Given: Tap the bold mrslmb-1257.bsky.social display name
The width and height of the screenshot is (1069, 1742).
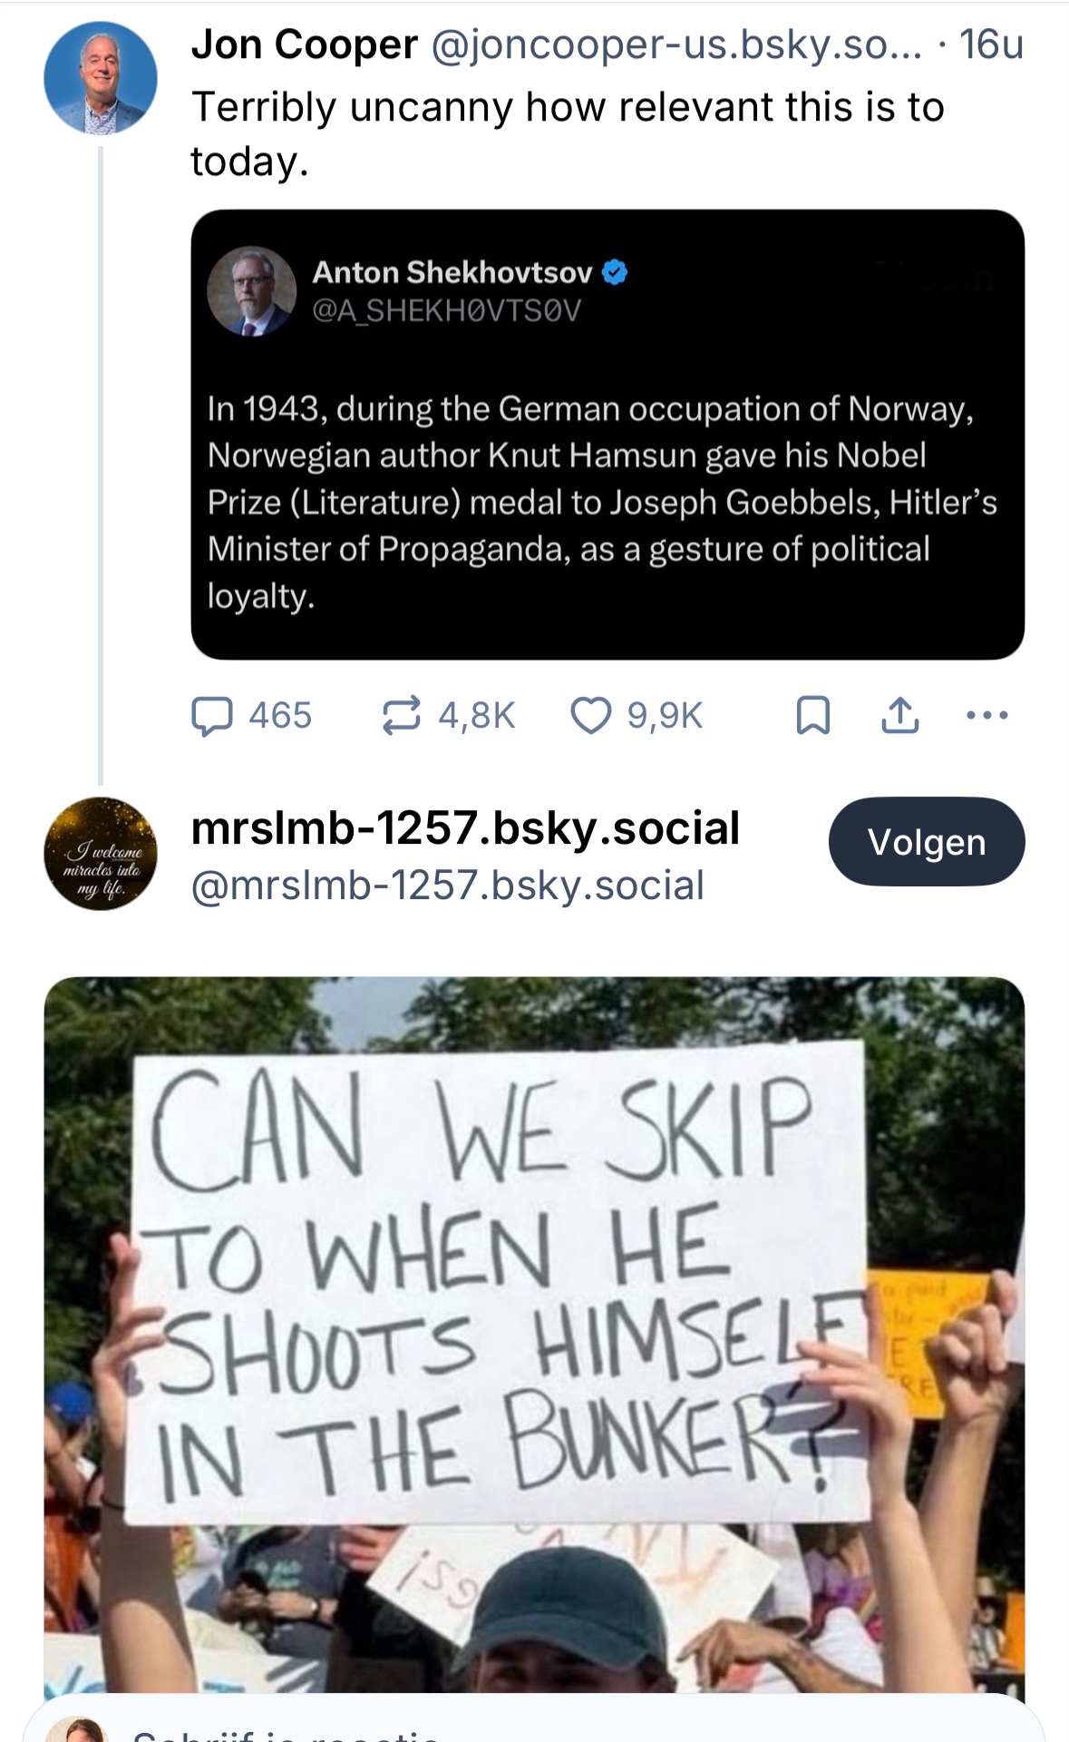Looking at the screenshot, I should coord(465,828).
